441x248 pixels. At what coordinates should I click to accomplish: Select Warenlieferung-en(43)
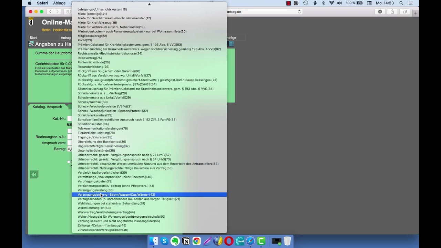pyautogui.click(x=149, y=208)
